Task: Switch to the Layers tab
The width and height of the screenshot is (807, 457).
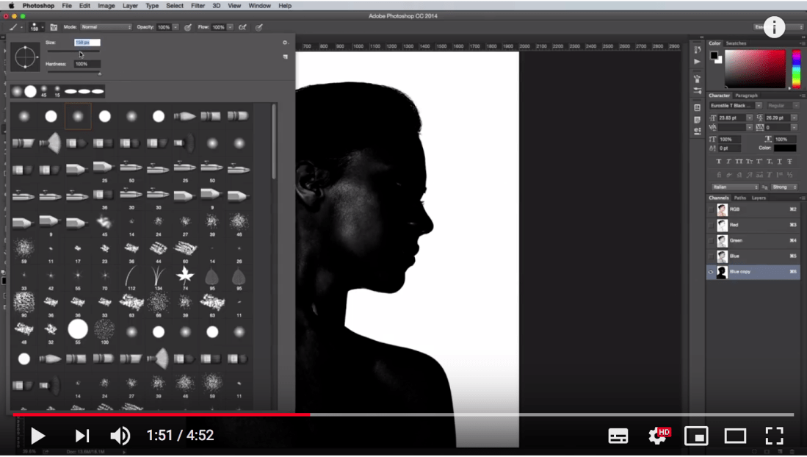Action: (759, 198)
